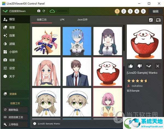Click author name oukaitou

(137, 86)
